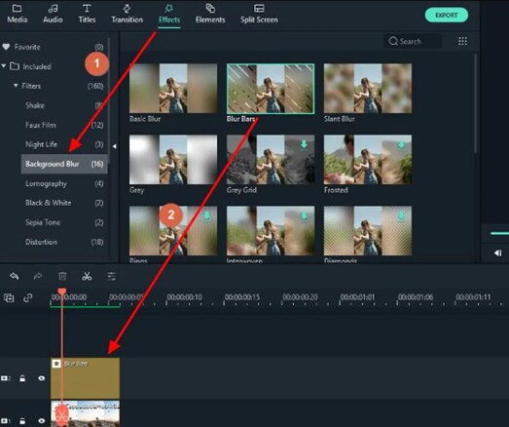Select the Basic Blur effect thumbnail
The width and height of the screenshot is (509, 427).
pyautogui.click(x=173, y=89)
